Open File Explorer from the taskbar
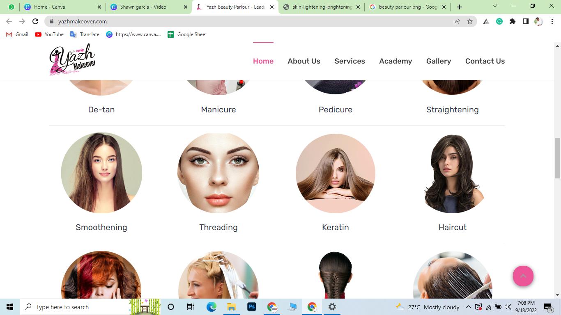 (231, 307)
